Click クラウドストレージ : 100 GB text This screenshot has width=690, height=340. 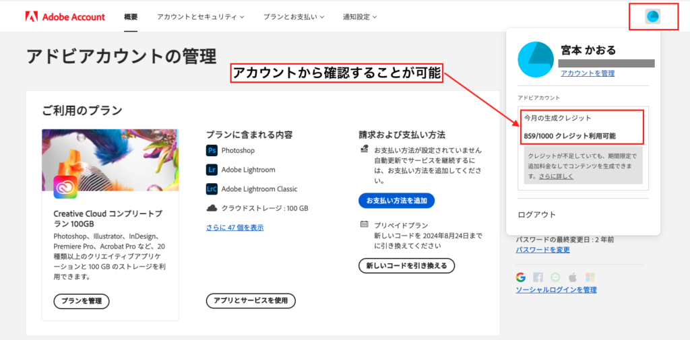coord(265,208)
